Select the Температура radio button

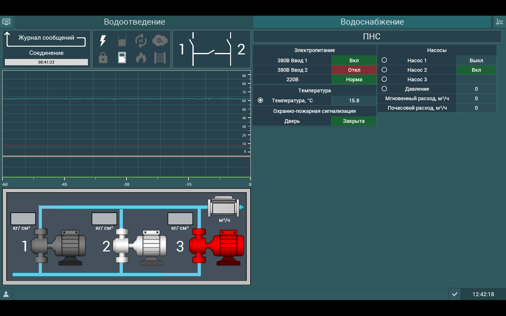click(261, 100)
